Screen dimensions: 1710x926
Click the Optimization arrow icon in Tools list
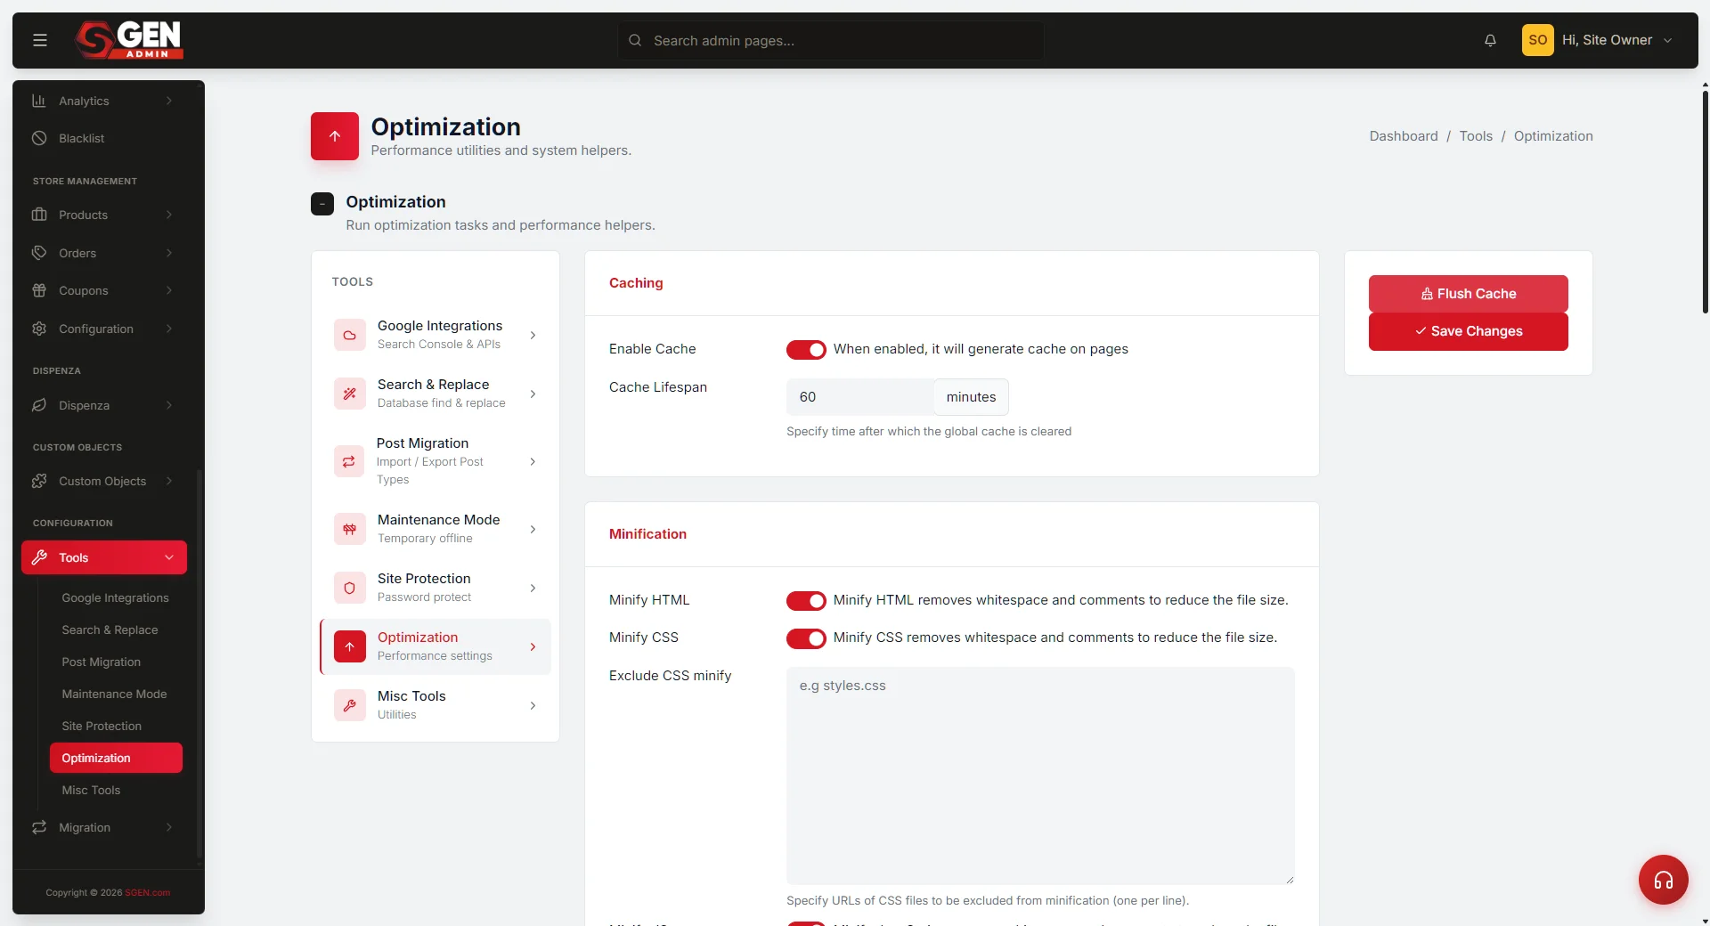349,646
